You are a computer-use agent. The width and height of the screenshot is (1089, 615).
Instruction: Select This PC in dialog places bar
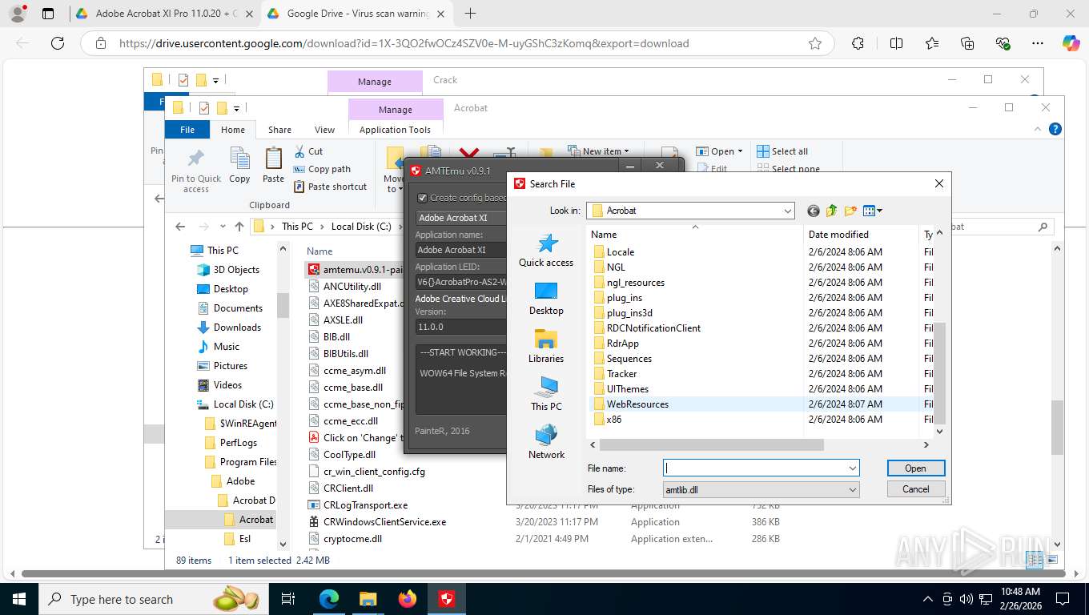coord(546,395)
